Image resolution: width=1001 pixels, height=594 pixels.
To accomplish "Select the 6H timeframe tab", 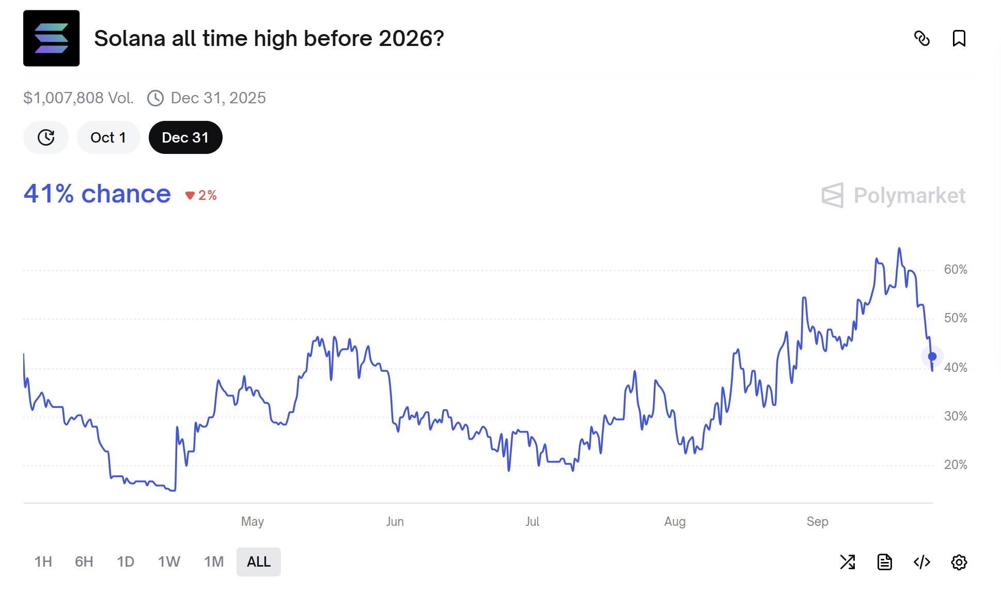I will [84, 562].
